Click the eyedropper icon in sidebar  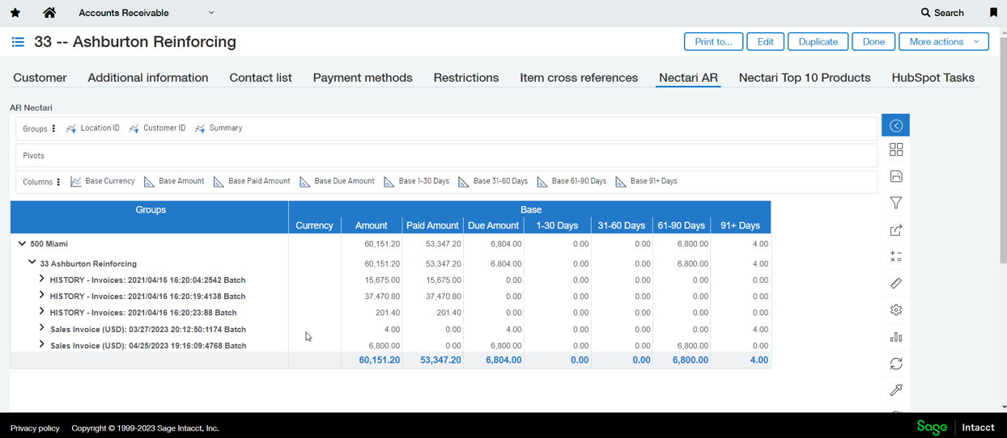point(896,390)
